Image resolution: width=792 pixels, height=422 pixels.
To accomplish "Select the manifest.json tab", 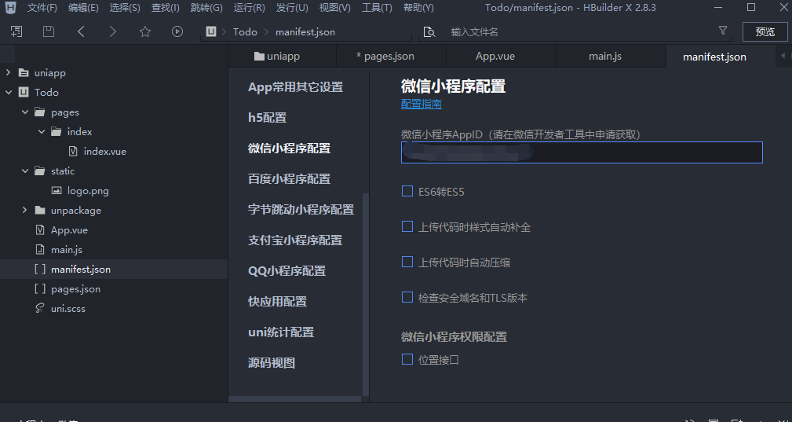I will [x=721, y=56].
